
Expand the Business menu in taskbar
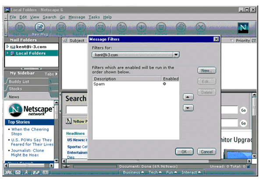point(133,172)
